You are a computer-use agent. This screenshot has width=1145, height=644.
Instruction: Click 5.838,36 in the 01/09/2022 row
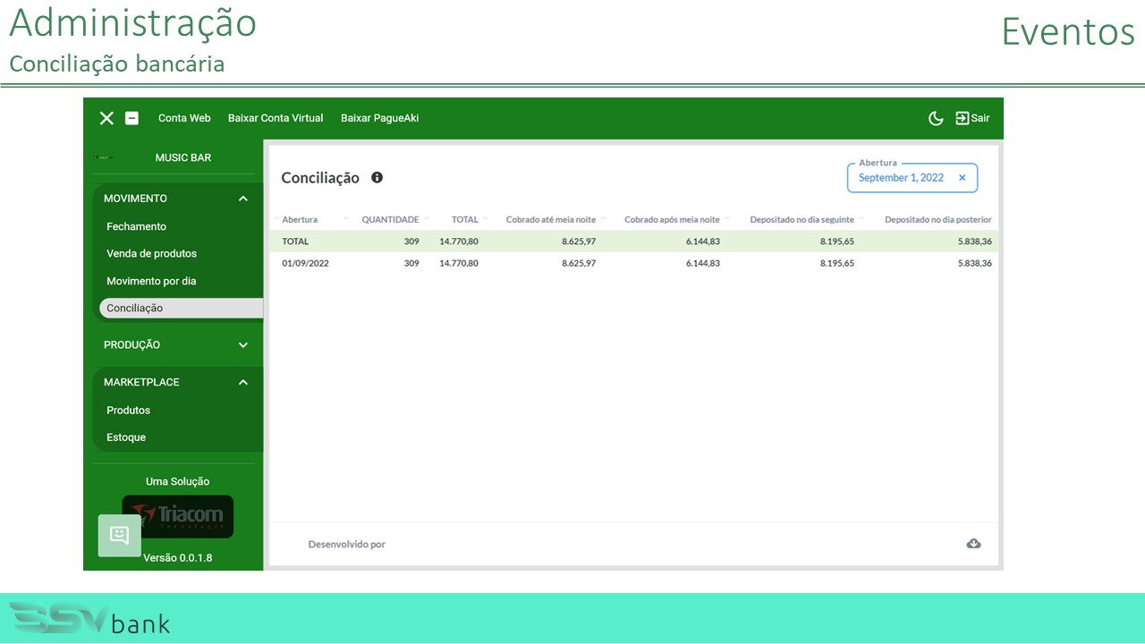973,263
